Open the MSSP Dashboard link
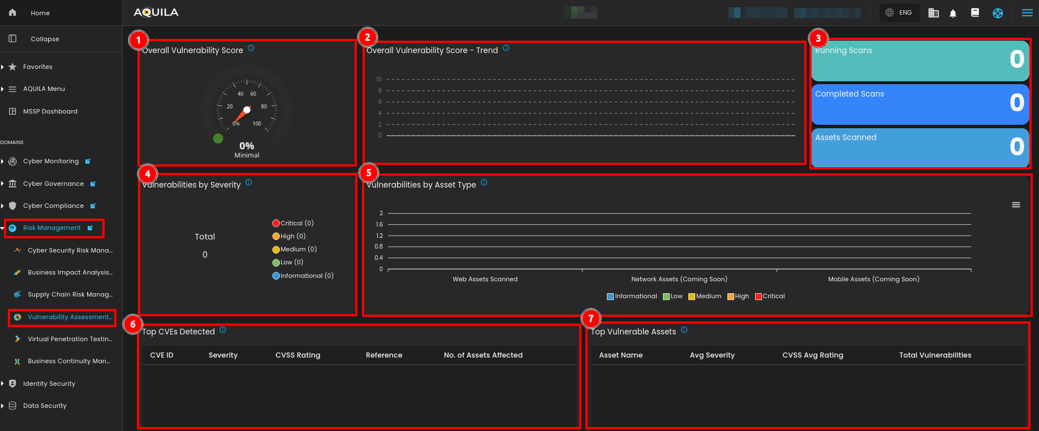1039x431 pixels. [50, 111]
